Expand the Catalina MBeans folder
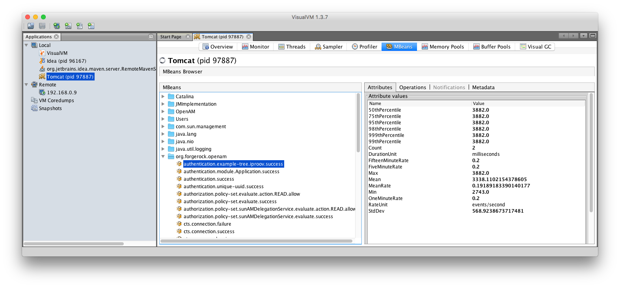The width and height of the screenshot is (620, 288). tap(163, 96)
